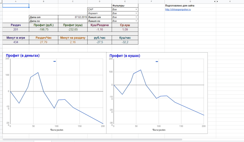Open the CAP filter dropdown
244x142 pixels.
[x=136, y=9]
